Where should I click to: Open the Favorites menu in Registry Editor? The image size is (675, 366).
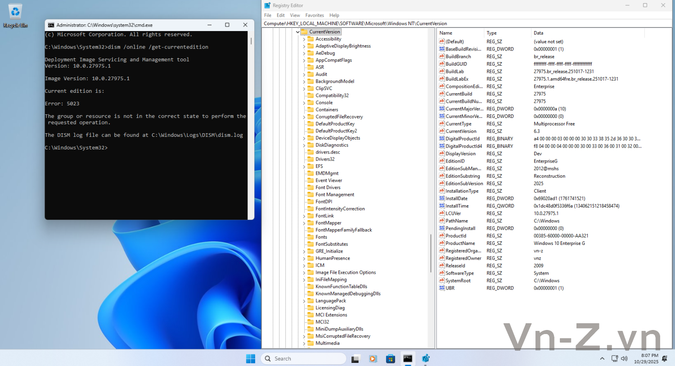pos(314,15)
